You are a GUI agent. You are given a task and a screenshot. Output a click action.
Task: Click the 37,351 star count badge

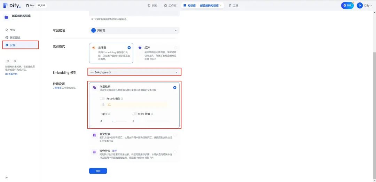tap(41, 5)
